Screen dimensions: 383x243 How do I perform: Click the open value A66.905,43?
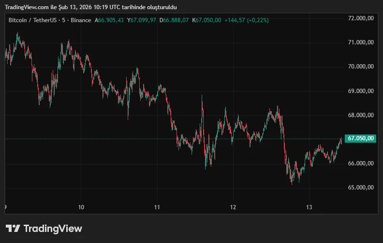pos(109,20)
